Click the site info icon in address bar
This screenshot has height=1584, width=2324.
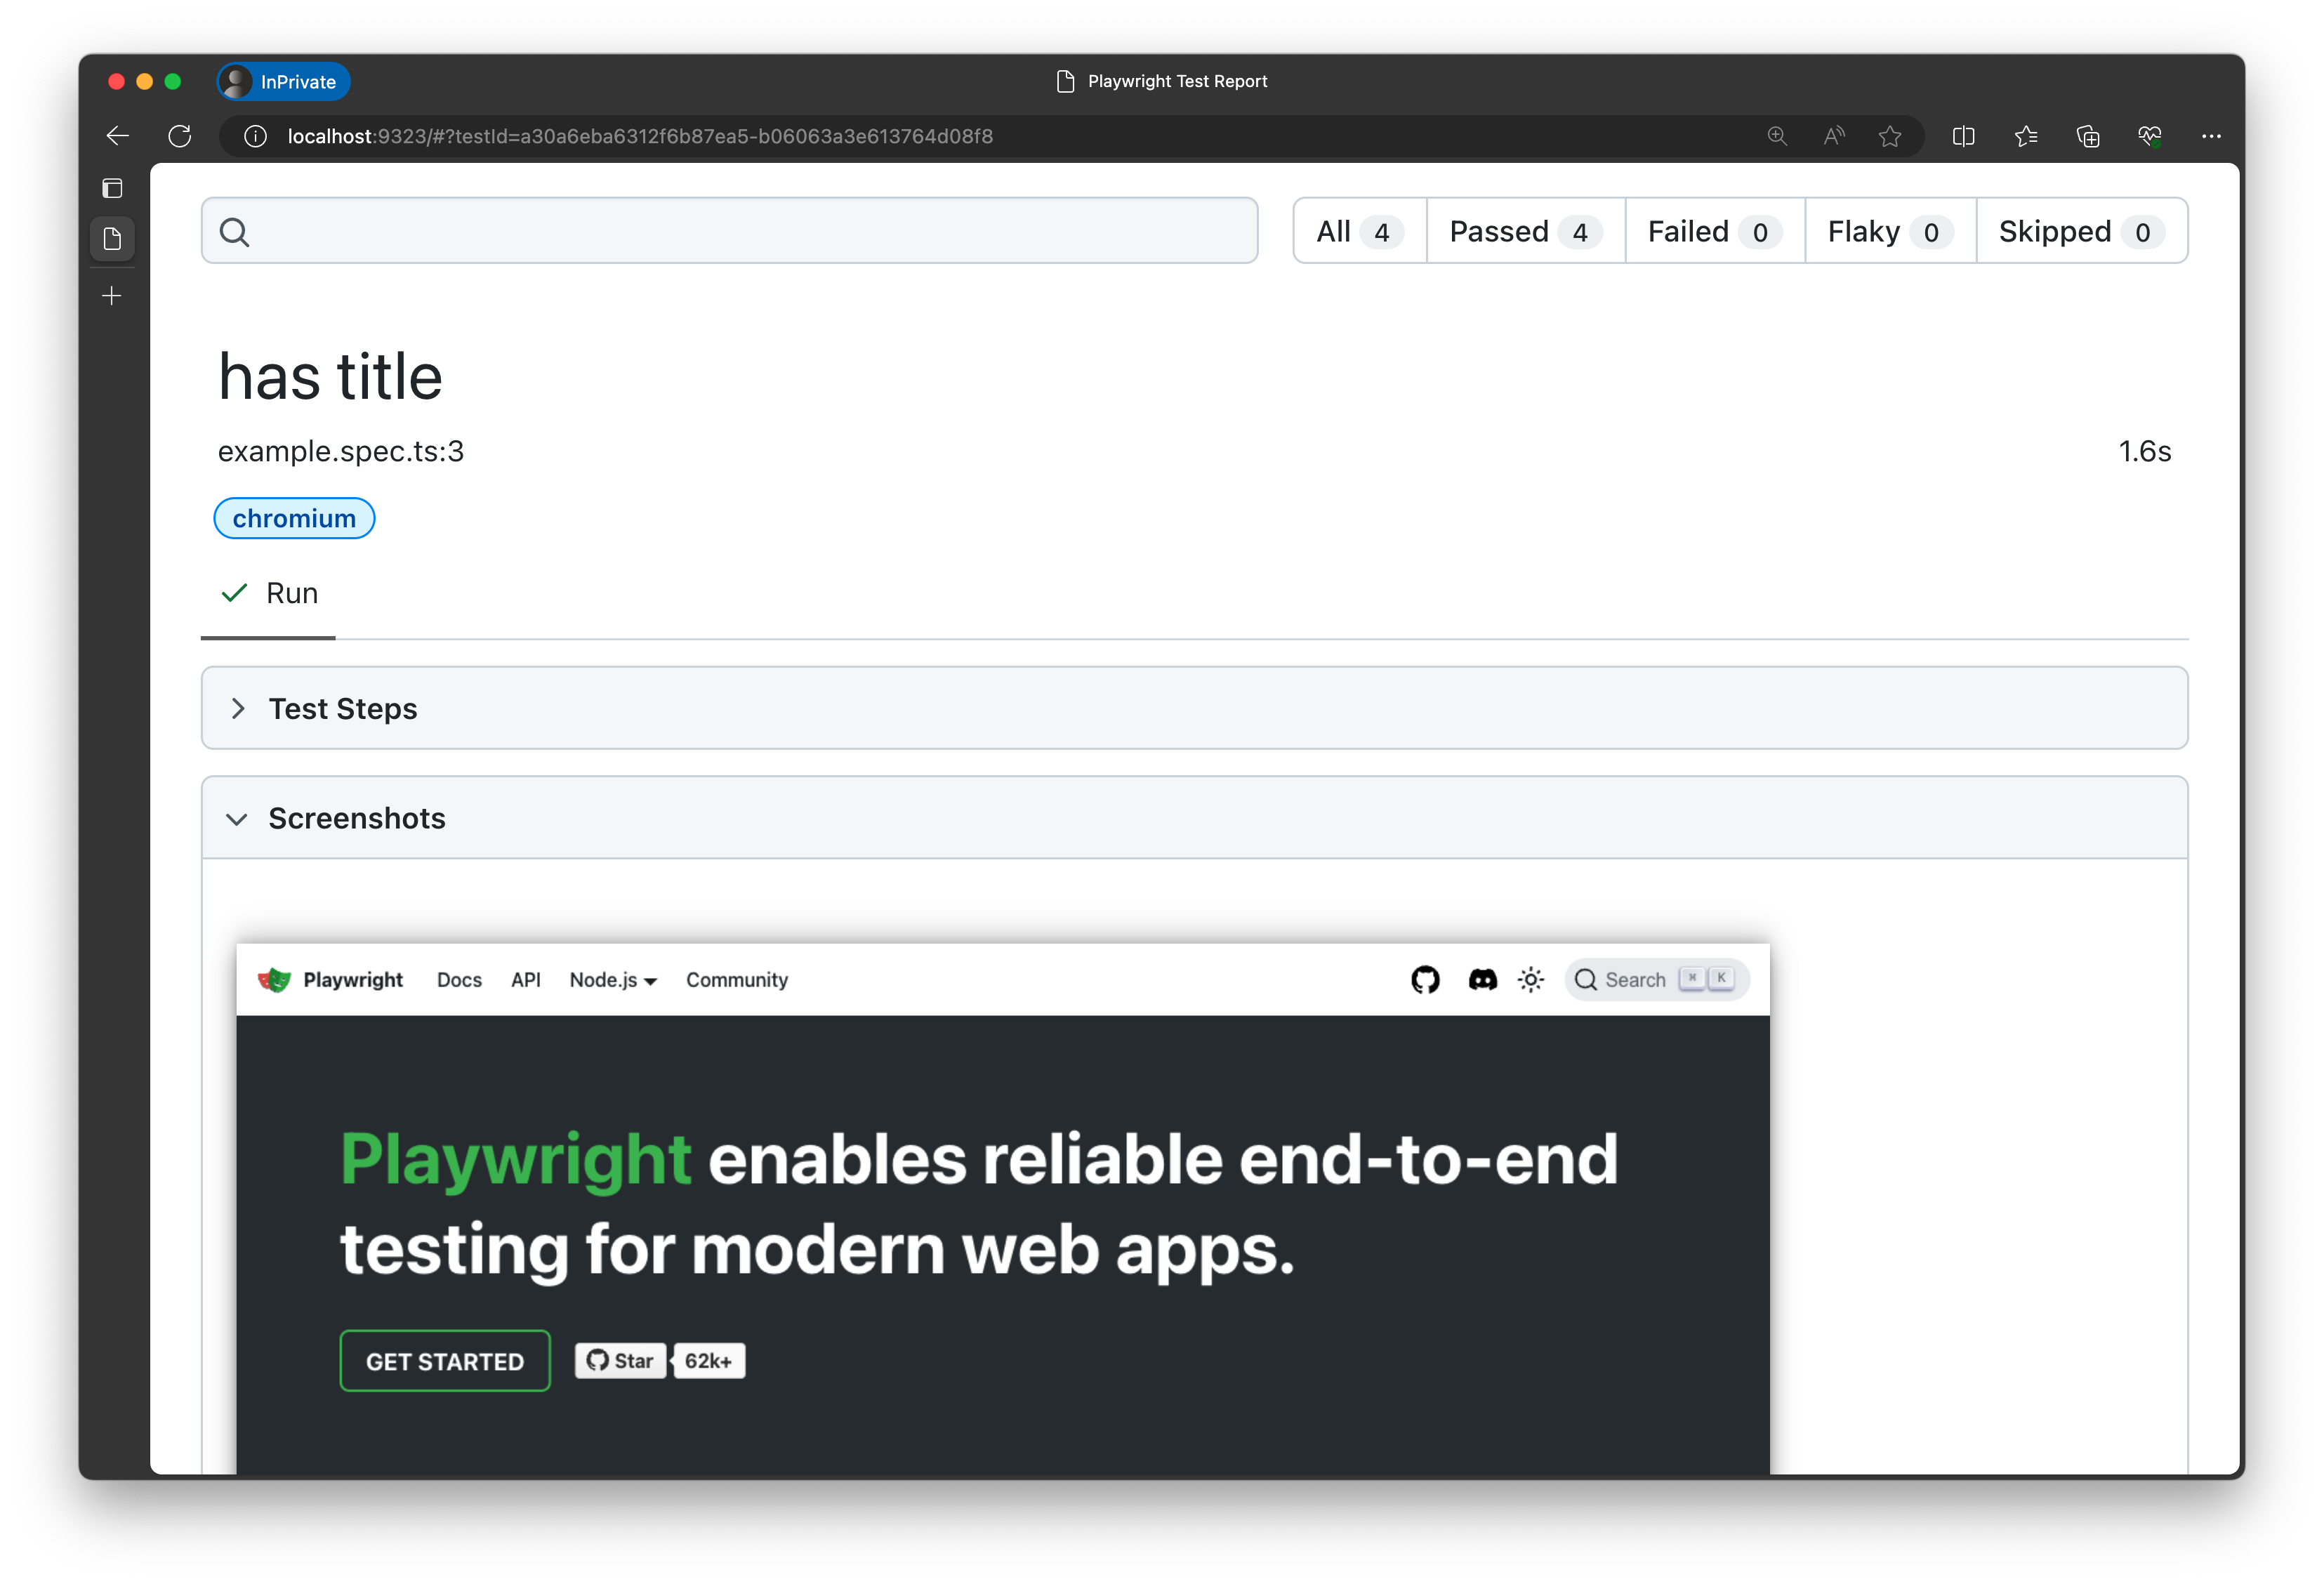click(256, 136)
